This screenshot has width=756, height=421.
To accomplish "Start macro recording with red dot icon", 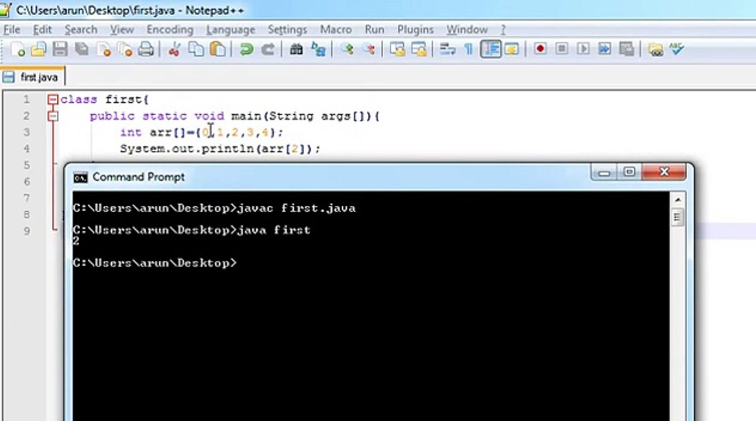I will pyautogui.click(x=540, y=50).
